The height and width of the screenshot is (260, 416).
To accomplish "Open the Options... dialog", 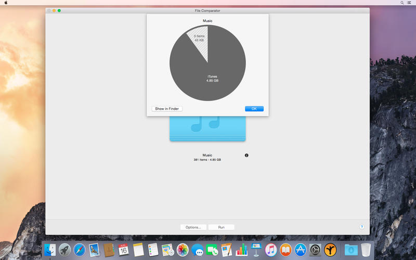I will pyautogui.click(x=193, y=227).
